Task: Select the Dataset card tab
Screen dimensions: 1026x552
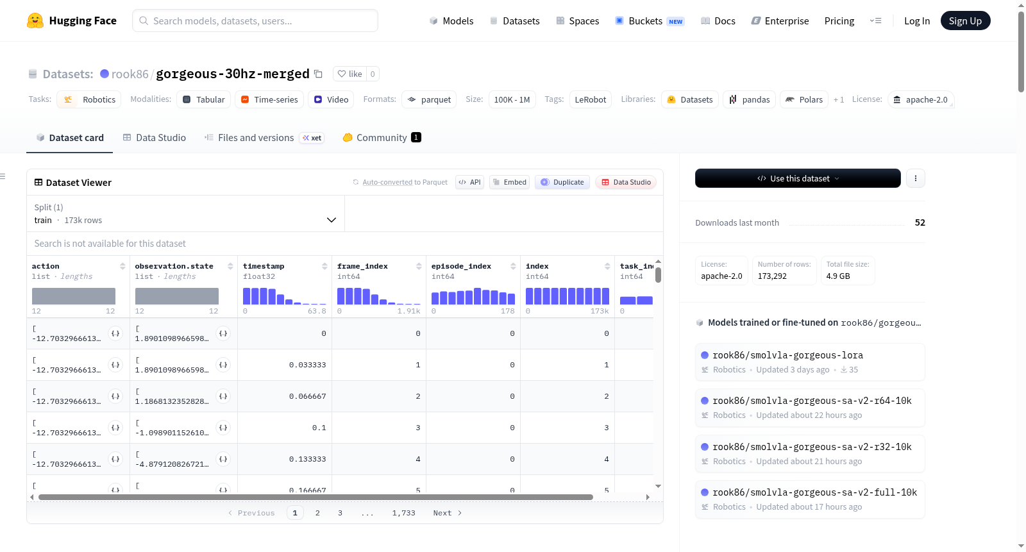Action: coord(70,138)
